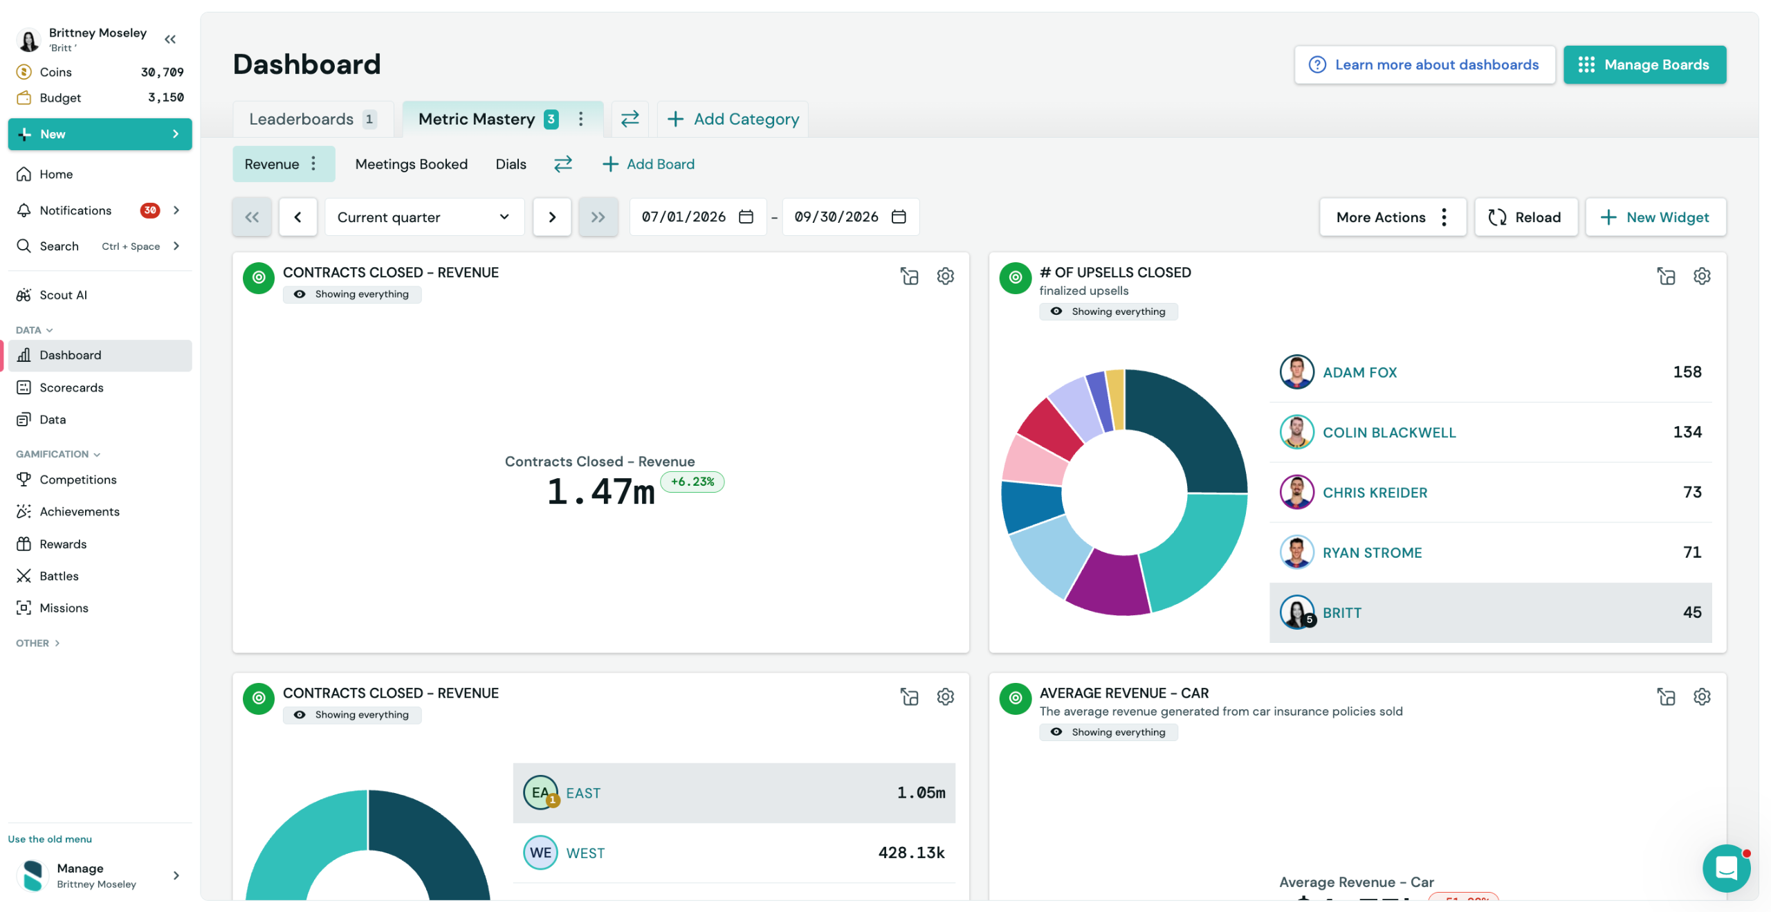
Task: Select the Meetings Booked board
Action: [x=411, y=164]
